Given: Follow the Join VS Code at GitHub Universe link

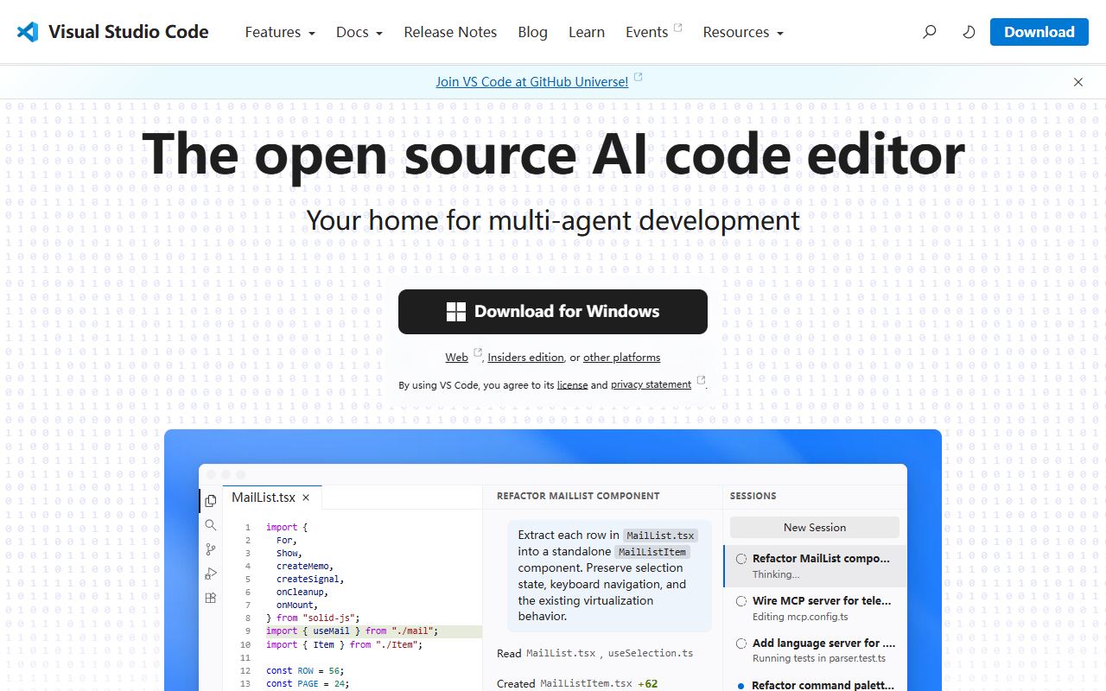Looking at the screenshot, I should point(532,82).
